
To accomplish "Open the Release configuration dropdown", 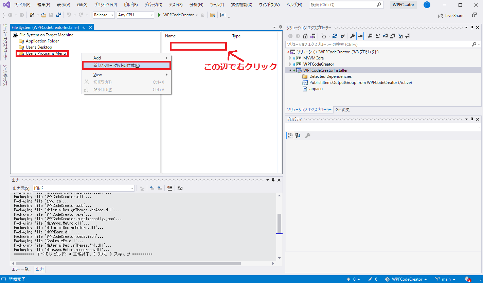I will tap(104, 15).
